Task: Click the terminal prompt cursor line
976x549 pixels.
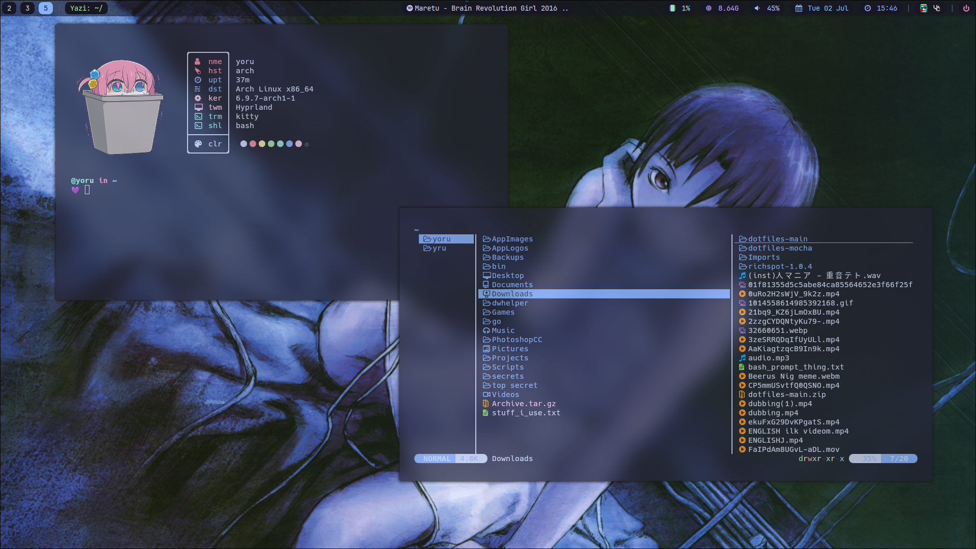Action: (87, 190)
